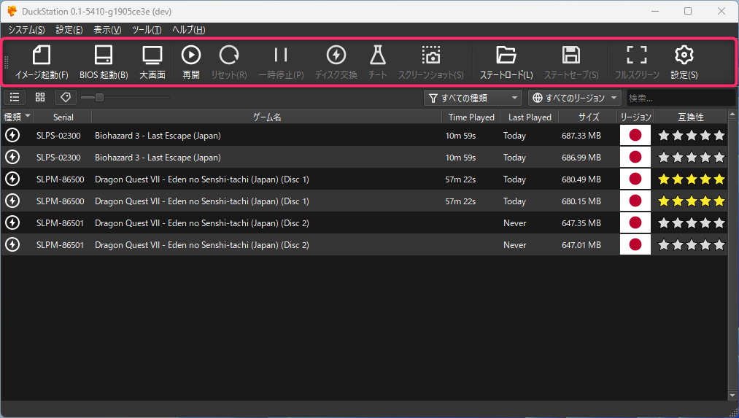739x418 pixels.
Task: Click Japan flag in 686.99 MB row
Action: click(x=635, y=157)
